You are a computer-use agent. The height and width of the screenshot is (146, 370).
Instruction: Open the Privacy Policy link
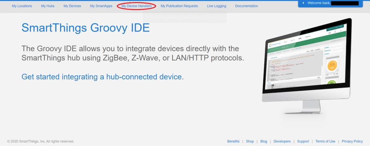tap(352, 141)
